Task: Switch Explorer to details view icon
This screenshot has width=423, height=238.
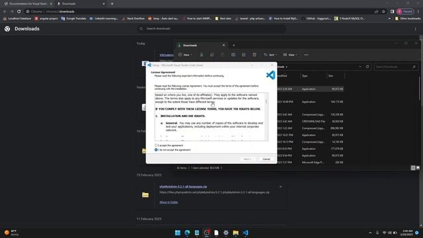Action: click(x=413, y=168)
